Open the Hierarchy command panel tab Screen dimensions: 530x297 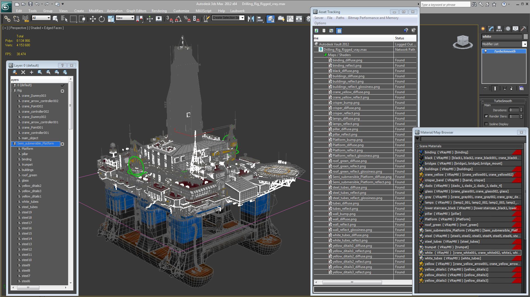pos(499,28)
